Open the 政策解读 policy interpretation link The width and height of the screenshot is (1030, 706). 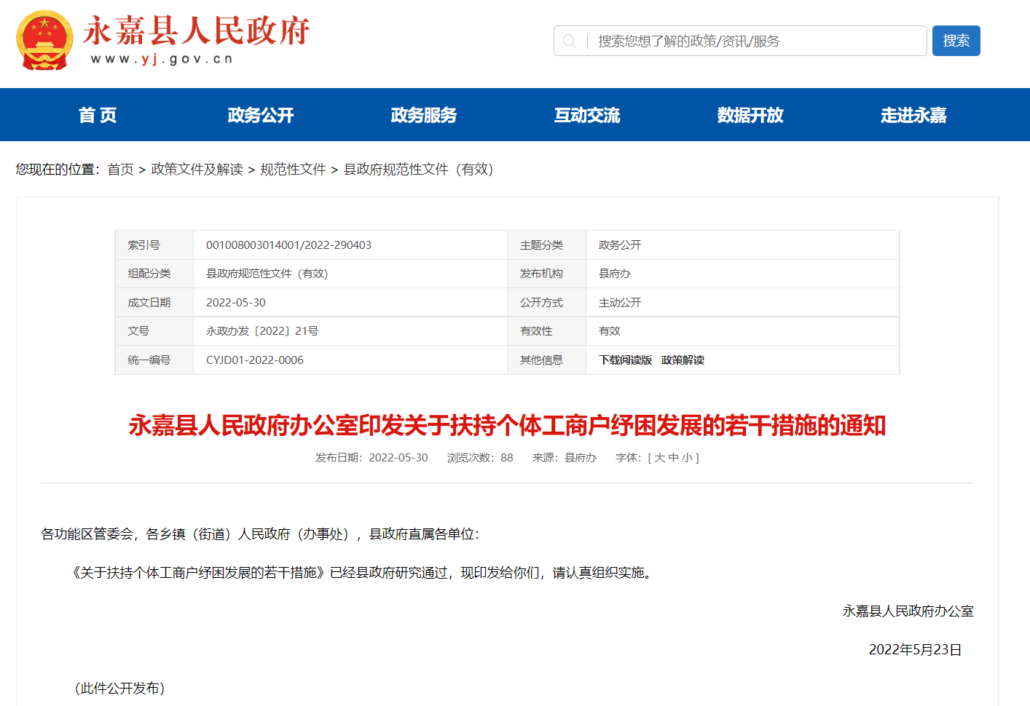683,360
